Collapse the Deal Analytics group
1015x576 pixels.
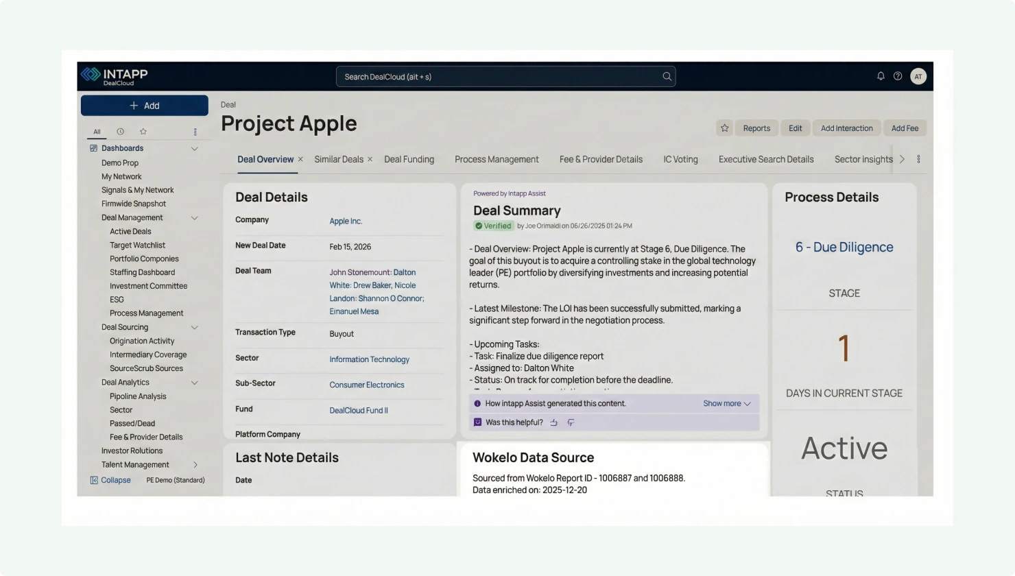tap(194, 383)
